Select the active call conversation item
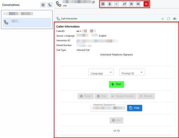This screenshot has width=179, height=138. click(27, 22)
